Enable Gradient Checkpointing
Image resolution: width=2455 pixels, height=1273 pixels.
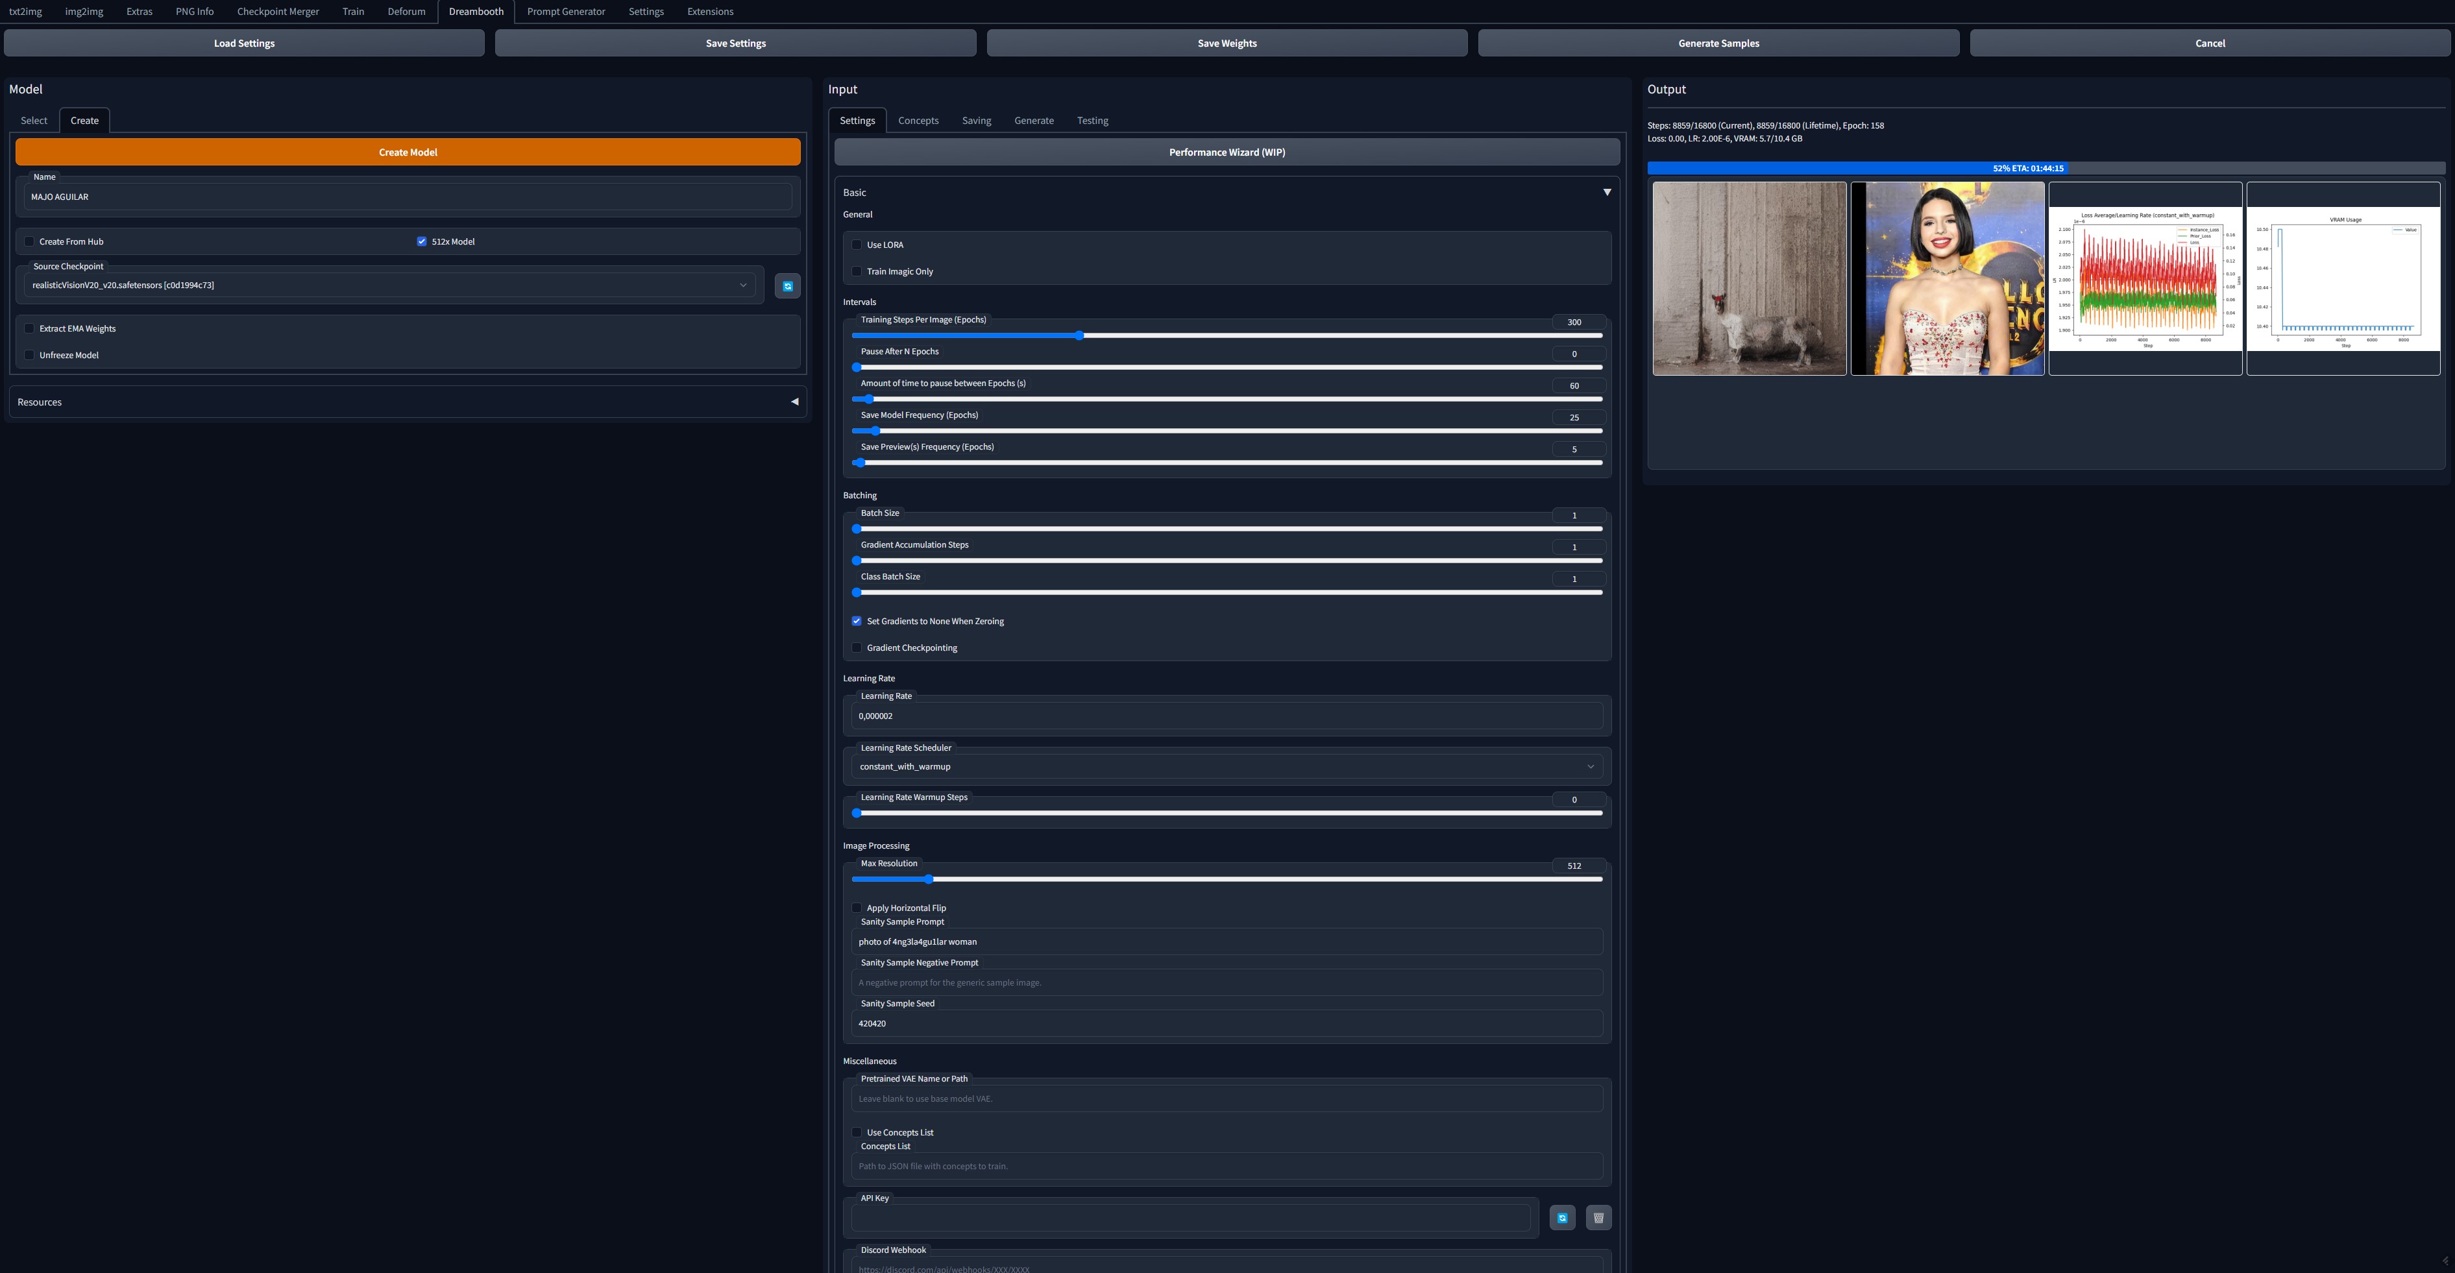(x=857, y=647)
